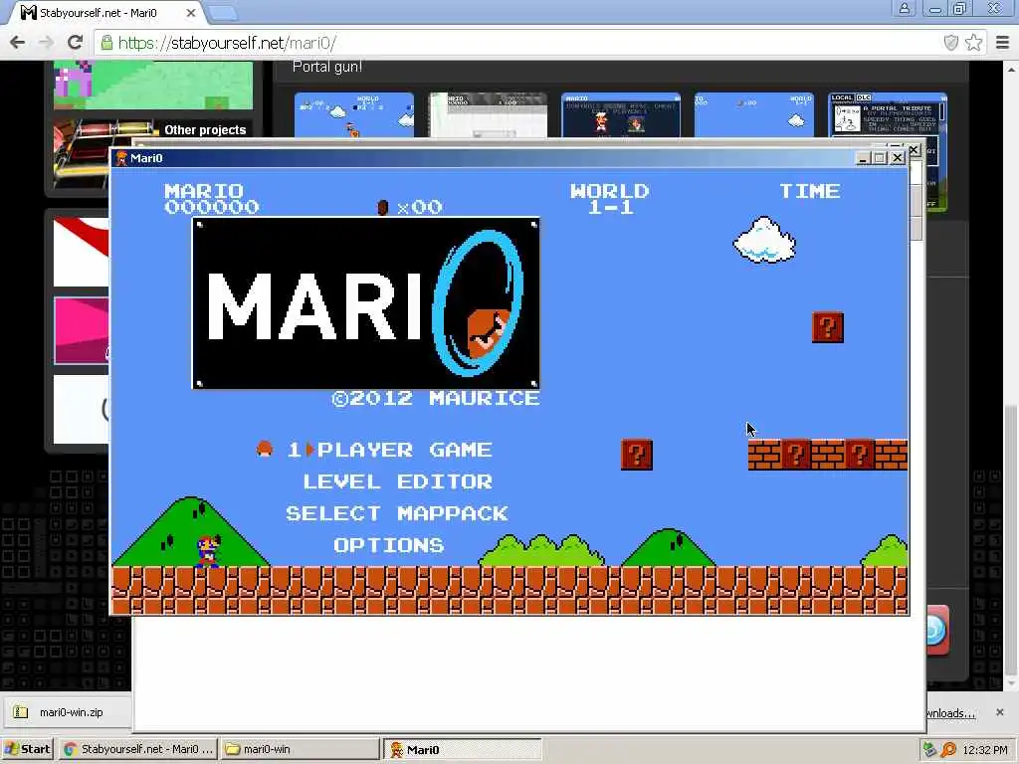Maximize the Mari0 game window
The image size is (1019, 764).
click(880, 158)
